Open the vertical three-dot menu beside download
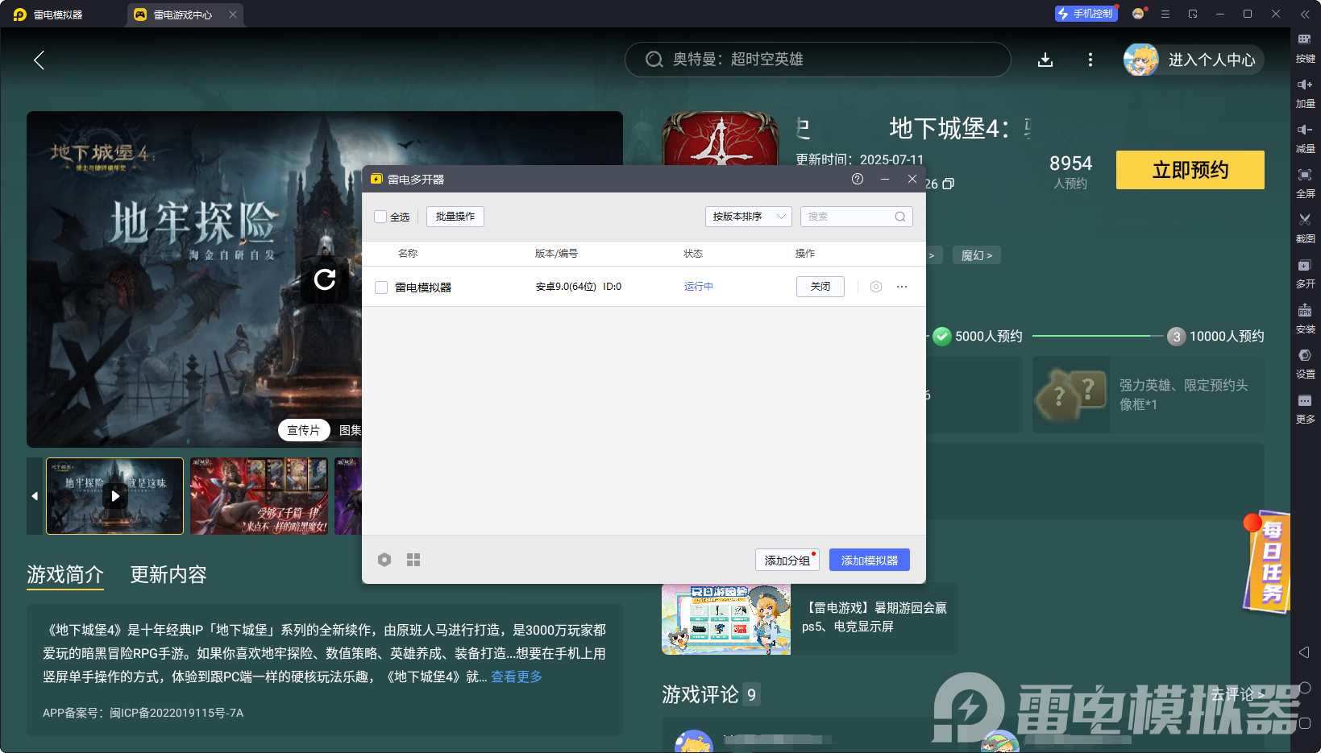This screenshot has width=1321, height=753. pyautogui.click(x=1090, y=60)
